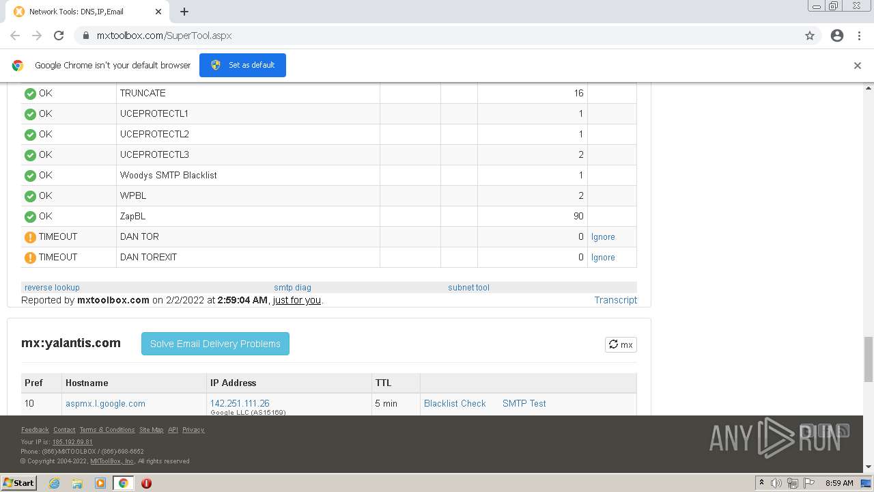Open the smtp diag link

(292, 288)
